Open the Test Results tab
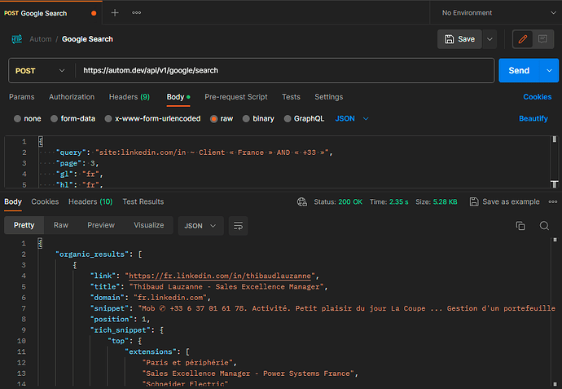562x389 pixels. point(143,201)
